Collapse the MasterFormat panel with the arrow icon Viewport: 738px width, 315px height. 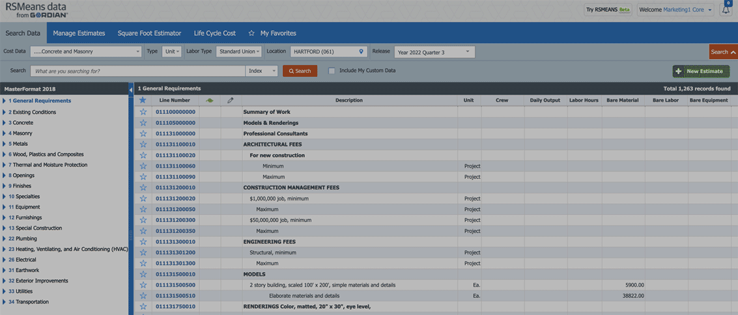131,89
